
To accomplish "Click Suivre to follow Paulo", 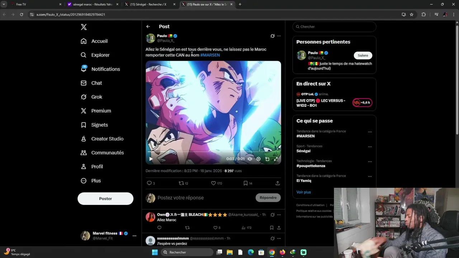I will [363, 56].
